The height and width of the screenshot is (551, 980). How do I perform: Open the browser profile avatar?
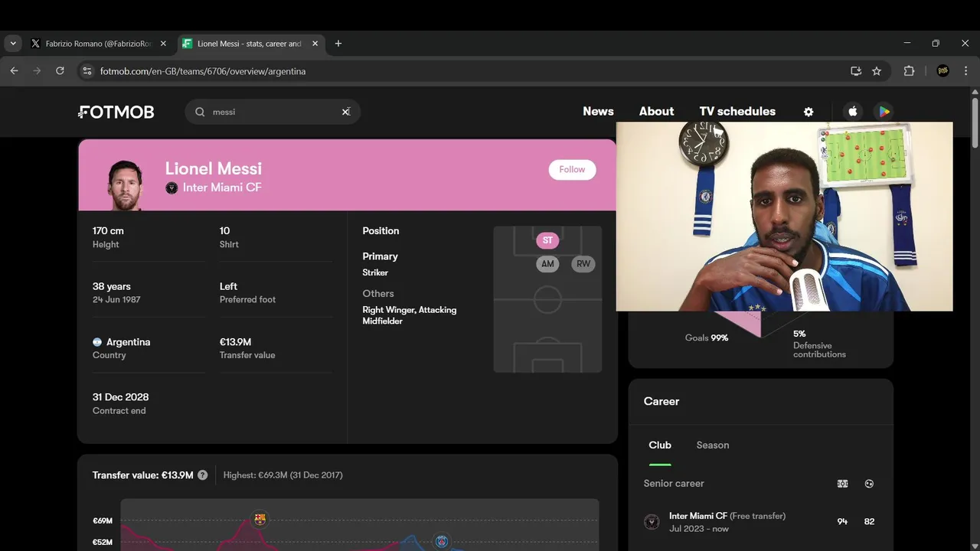[943, 71]
